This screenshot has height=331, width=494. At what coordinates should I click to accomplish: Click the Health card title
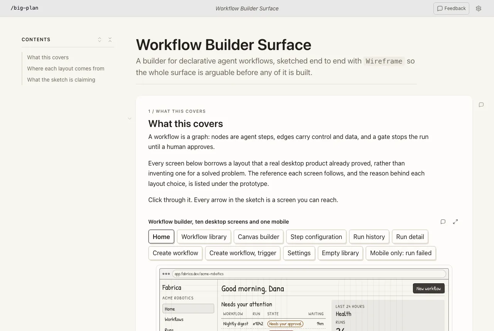point(343,314)
